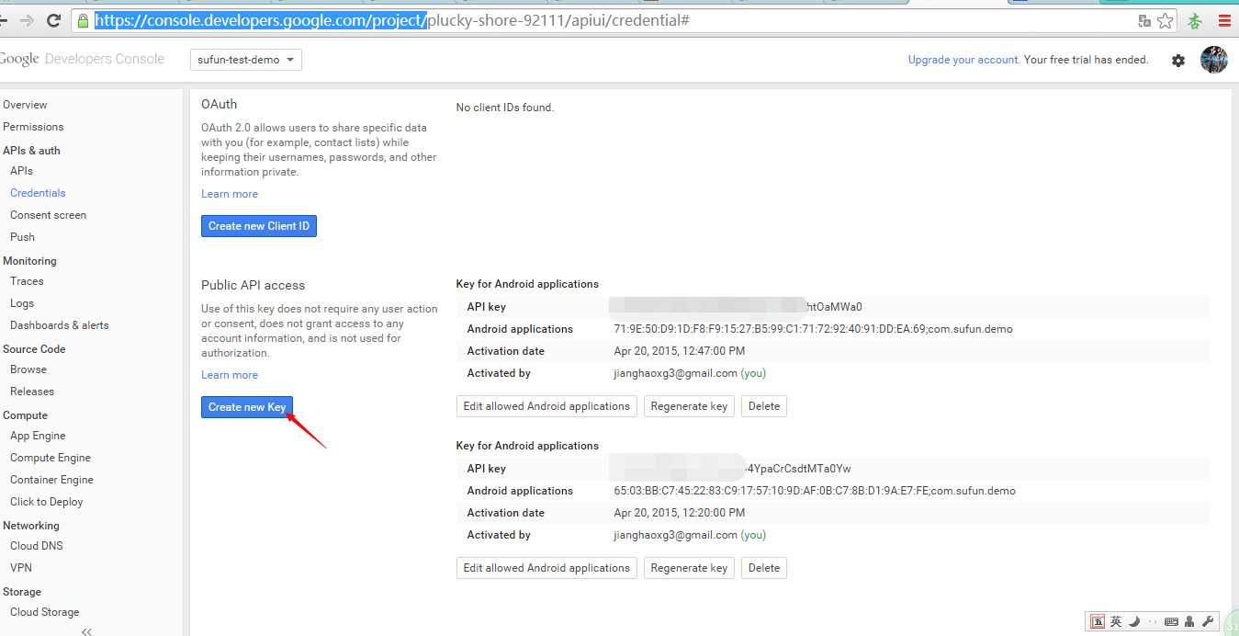The image size is (1239, 636).
Task: Click the translate page icon in the address bar
Action: 1144,20
